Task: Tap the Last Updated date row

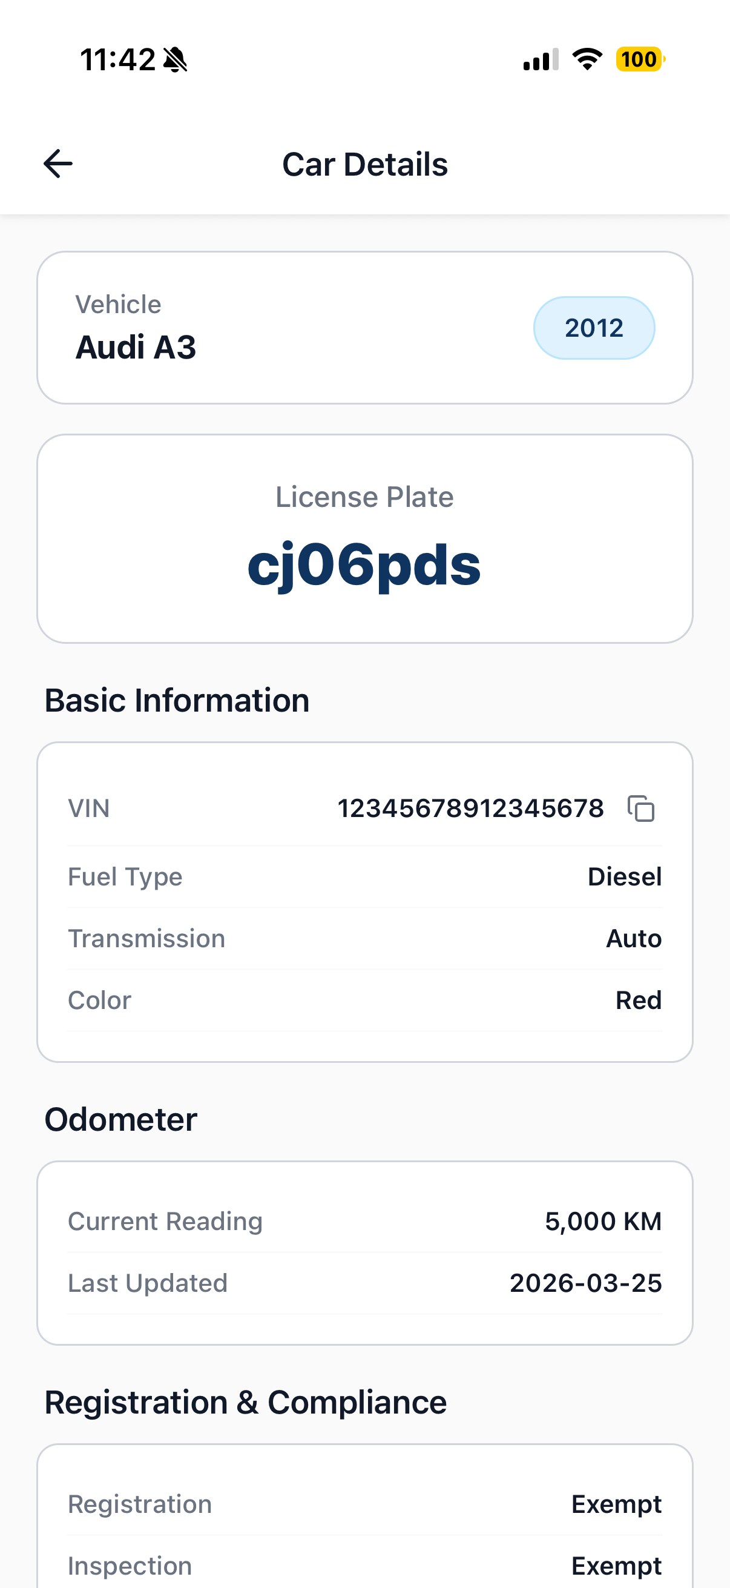Action: pyautogui.click(x=364, y=1283)
